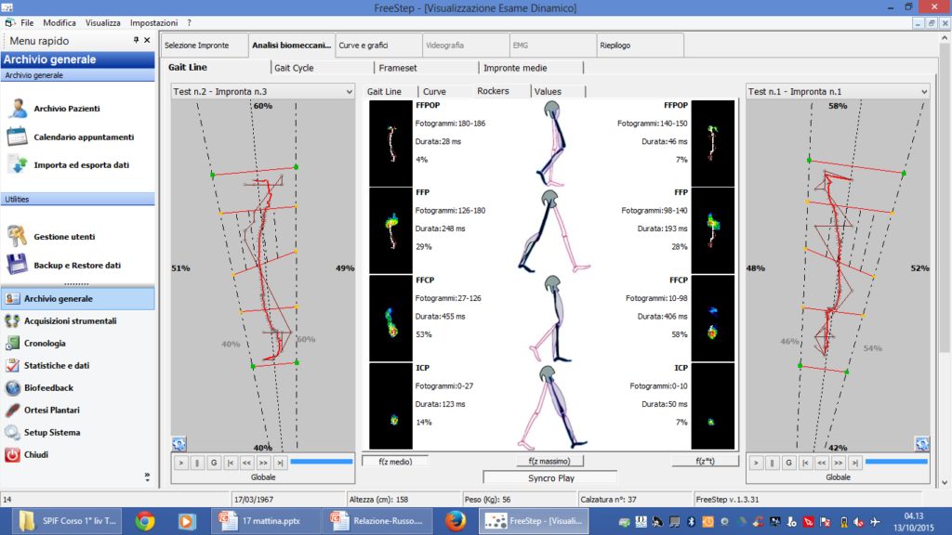Select the right FFP footprint thumbnail

point(713,230)
